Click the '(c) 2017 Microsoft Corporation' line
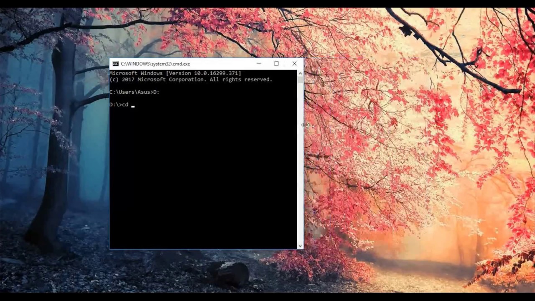 pyautogui.click(x=191, y=79)
